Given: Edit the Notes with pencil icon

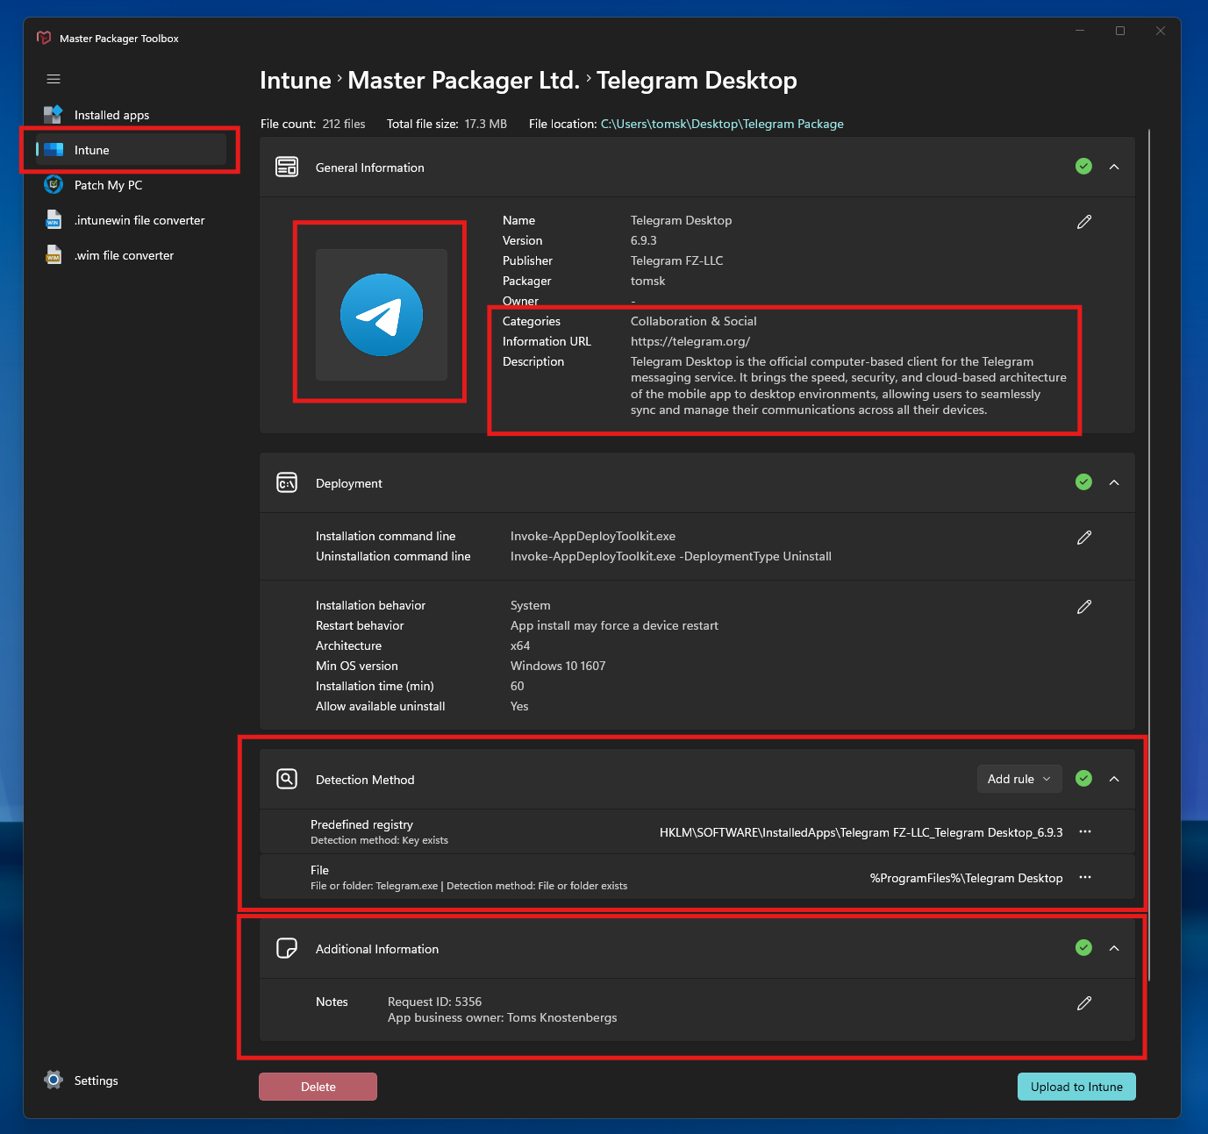Looking at the screenshot, I should [1084, 1003].
